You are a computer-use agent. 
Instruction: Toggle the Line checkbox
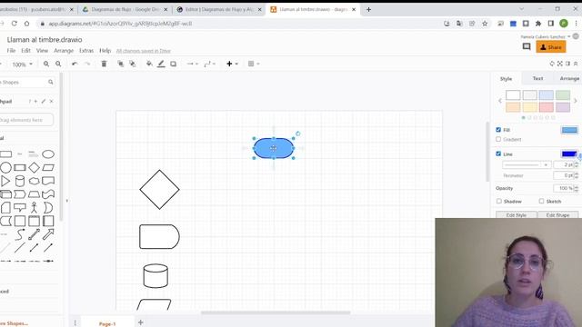[498, 154]
